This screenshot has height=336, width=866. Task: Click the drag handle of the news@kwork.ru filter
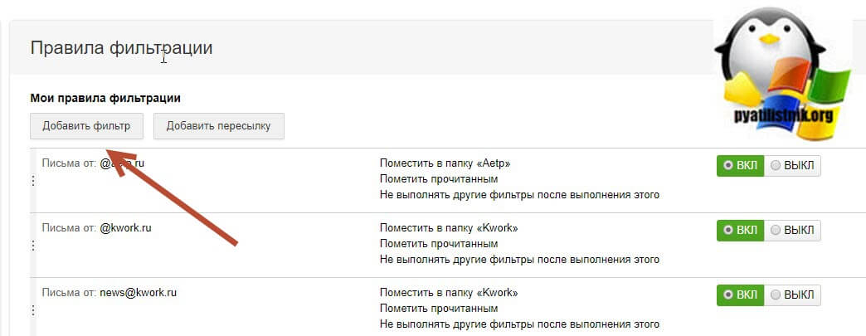pyautogui.click(x=33, y=310)
